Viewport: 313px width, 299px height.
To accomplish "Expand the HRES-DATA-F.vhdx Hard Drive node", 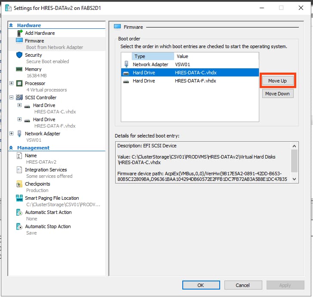I will pyautogui.click(x=20, y=119).
